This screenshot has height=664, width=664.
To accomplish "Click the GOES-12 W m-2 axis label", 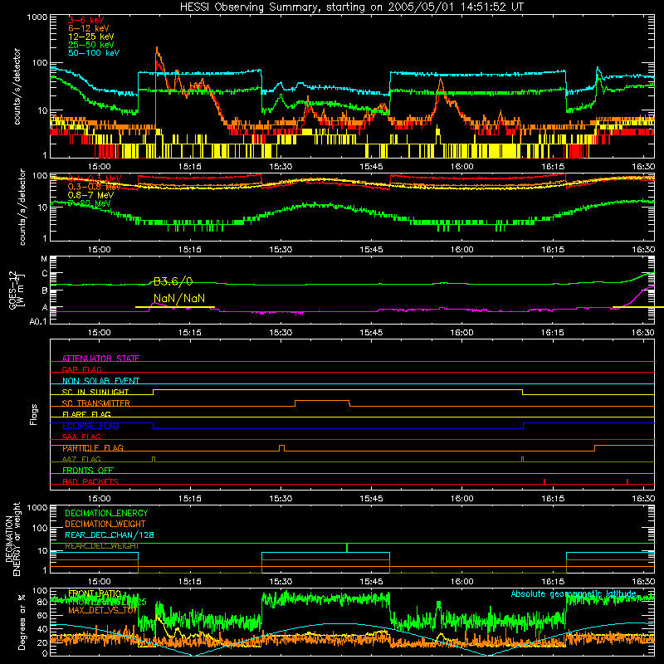I will click(17, 290).
